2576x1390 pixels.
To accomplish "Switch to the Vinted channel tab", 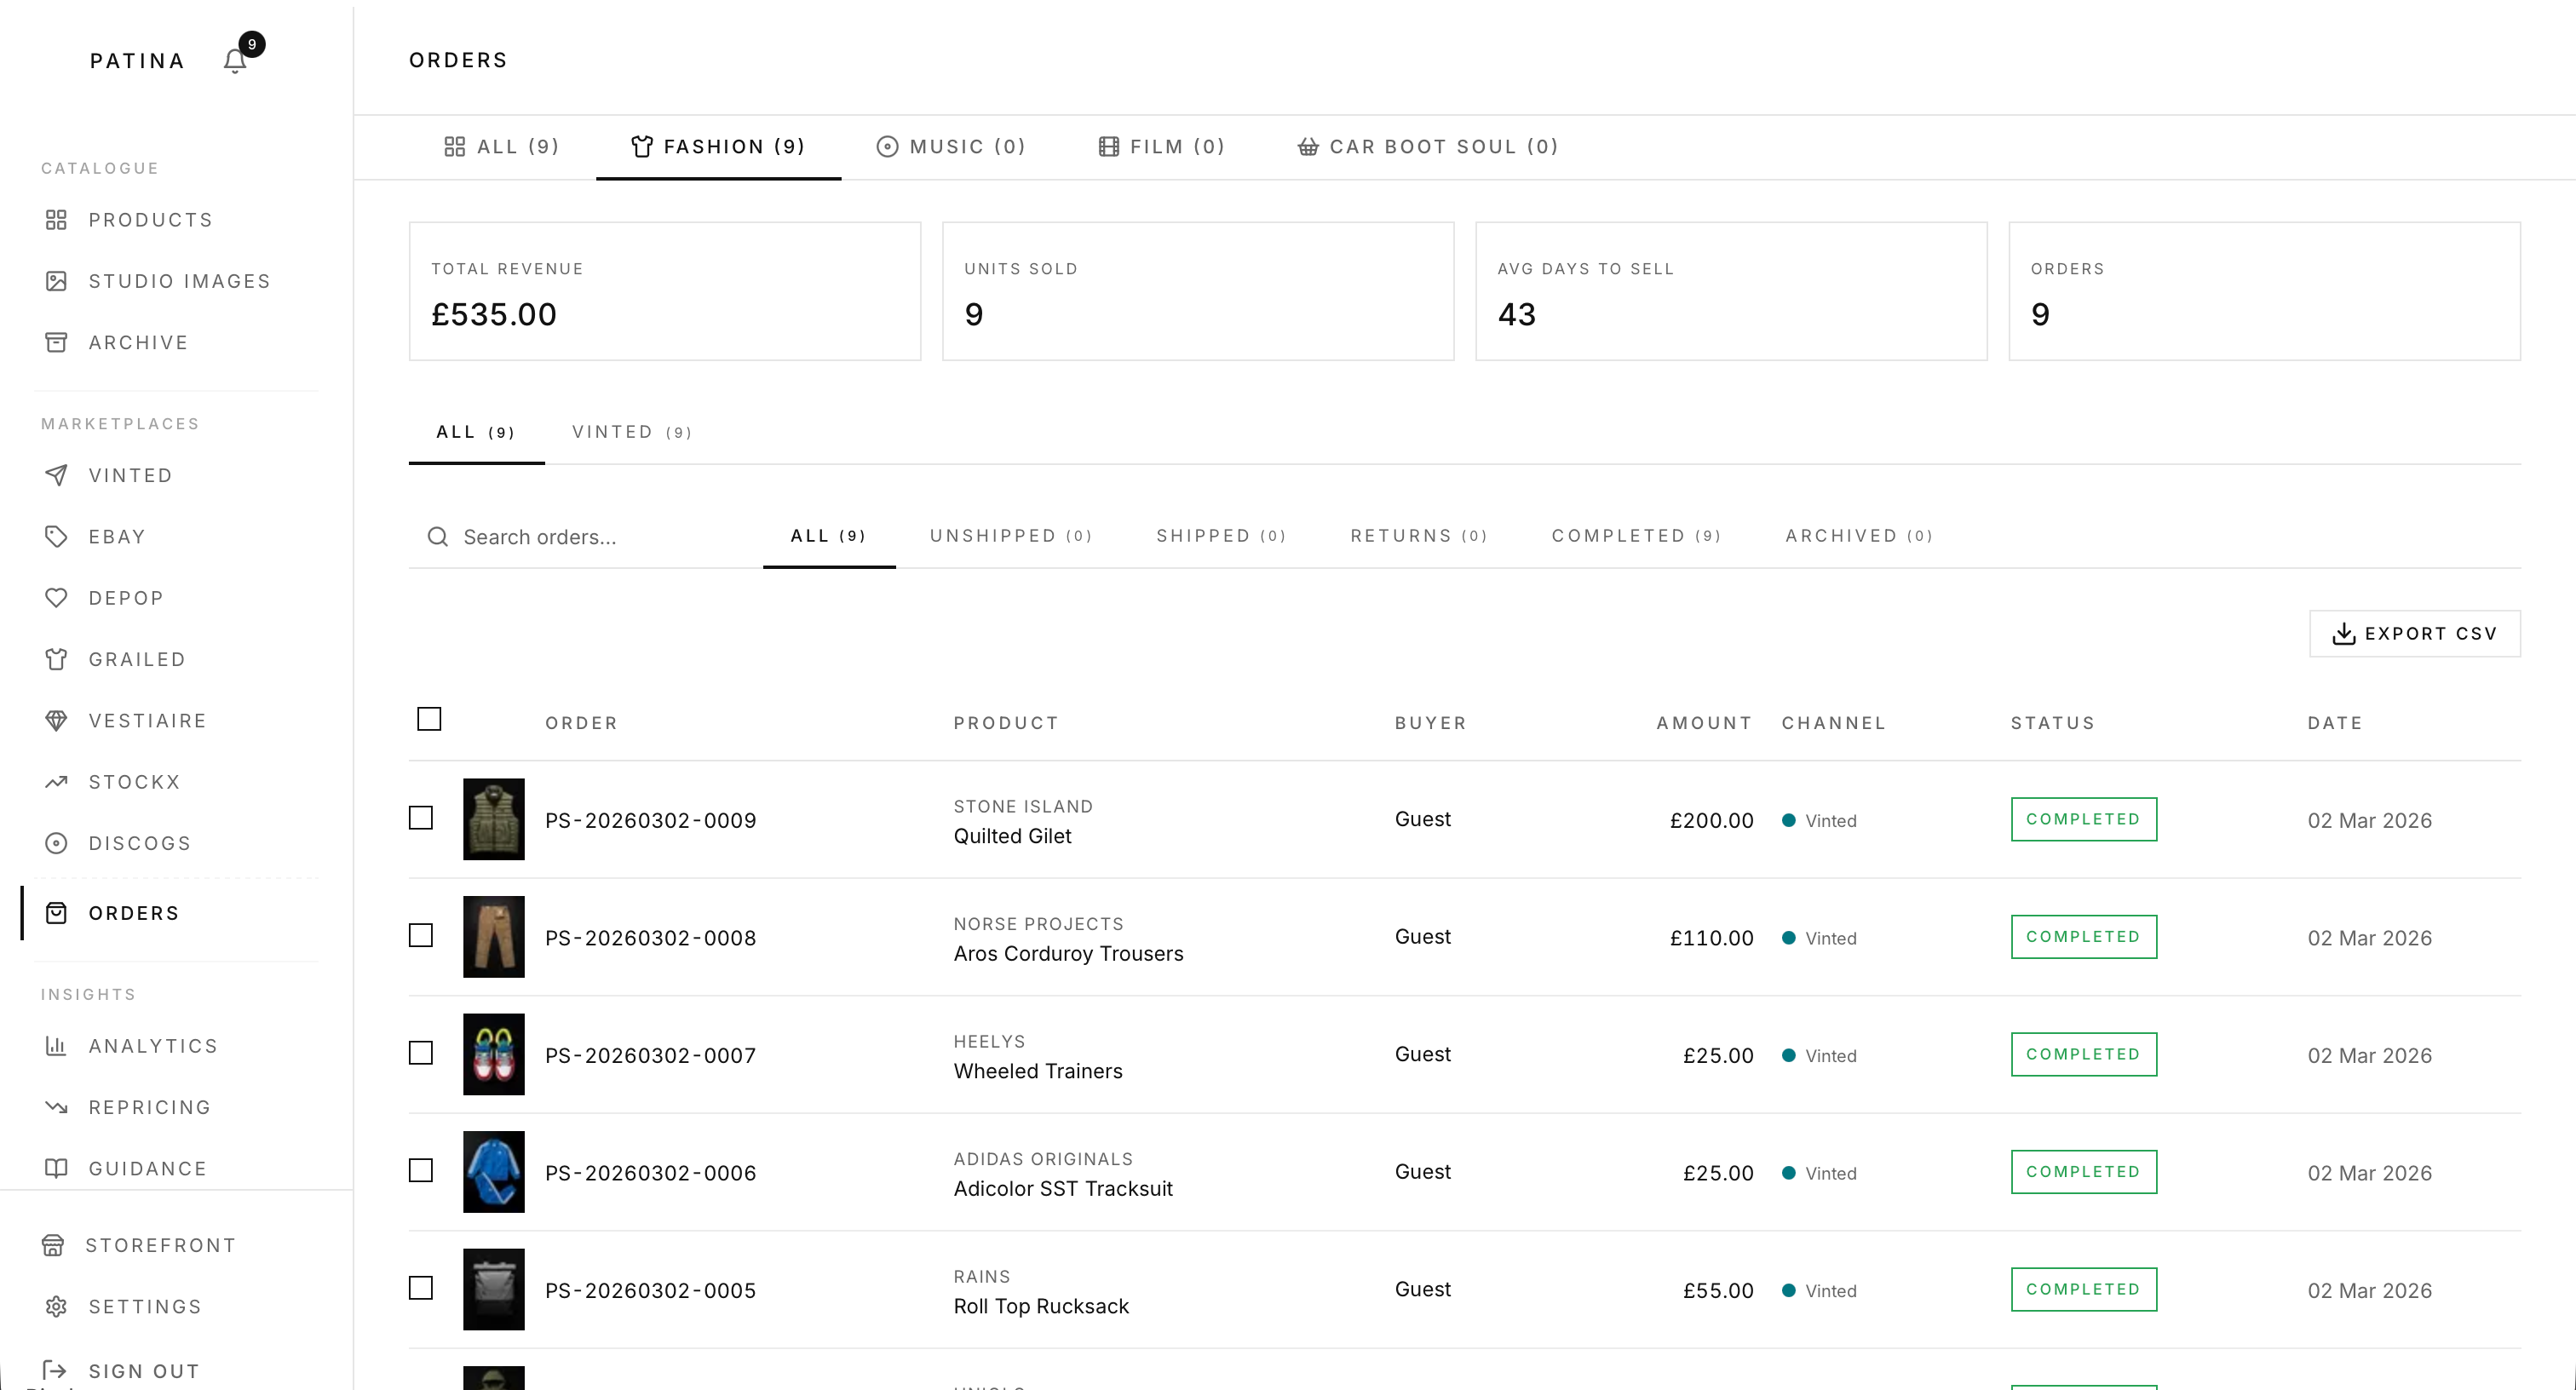I will (x=631, y=432).
